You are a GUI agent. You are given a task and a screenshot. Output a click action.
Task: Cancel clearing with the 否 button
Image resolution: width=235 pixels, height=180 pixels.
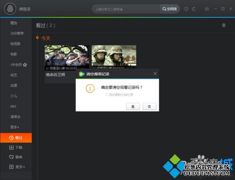[x=149, y=107]
